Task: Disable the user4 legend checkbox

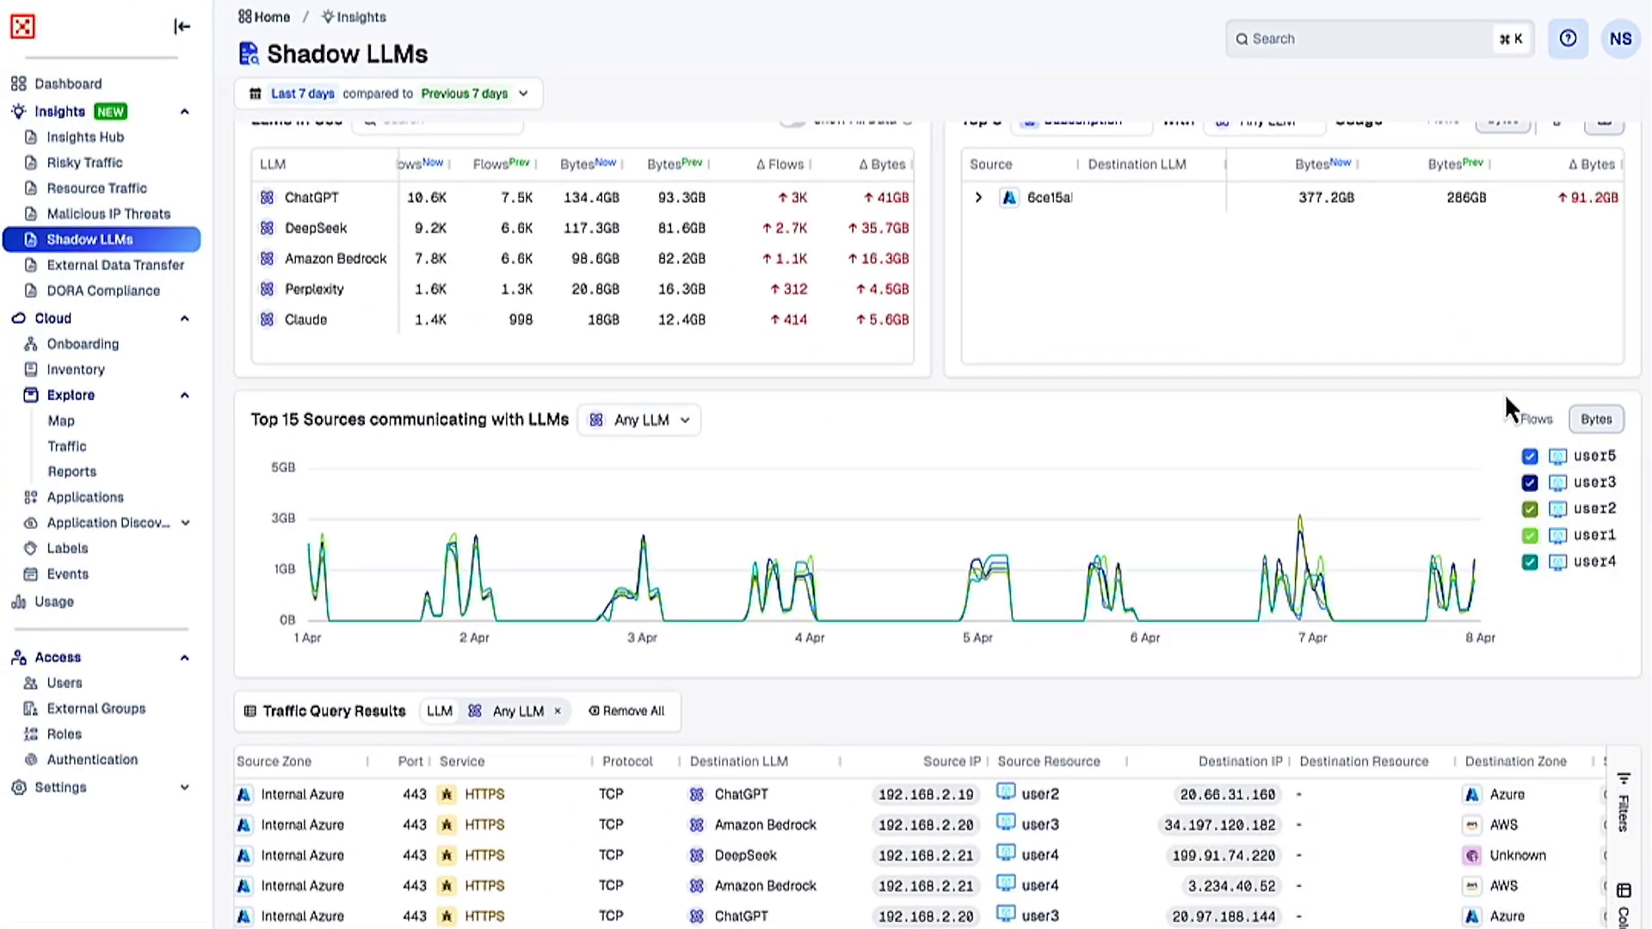Action: [1530, 563]
